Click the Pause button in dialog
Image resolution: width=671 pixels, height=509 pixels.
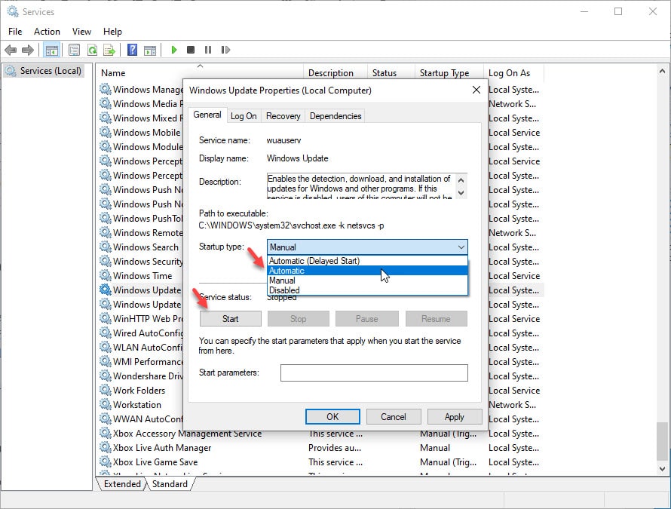click(366, 318)
